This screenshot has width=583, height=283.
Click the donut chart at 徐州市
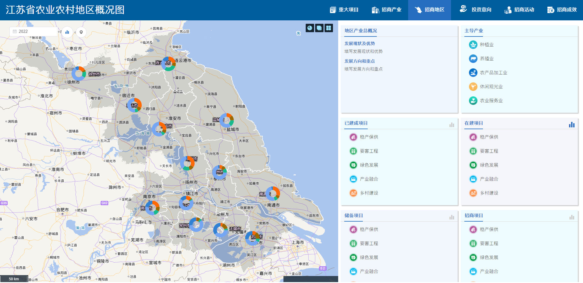79,74
